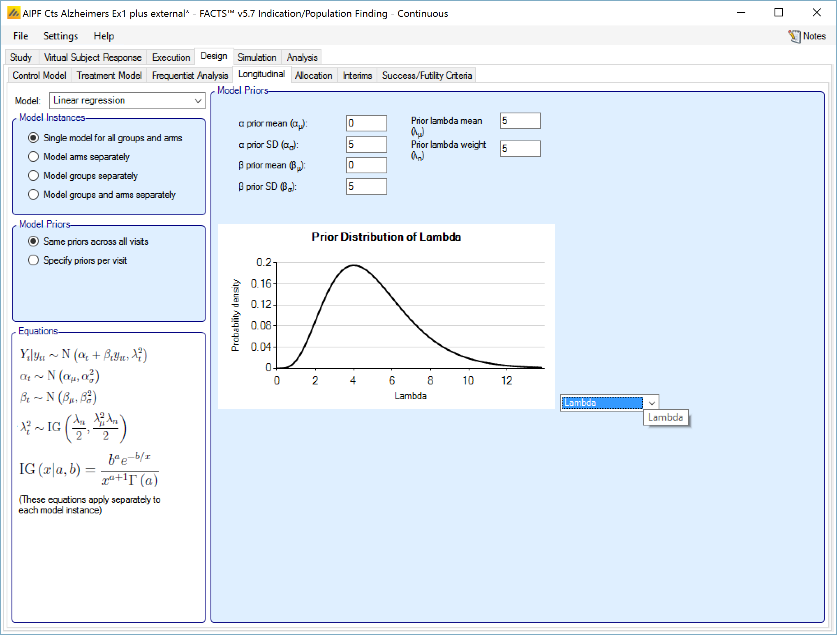
Task: Click the alpha prior mean field
Action: pyautogui.click(x=366, y=123)
